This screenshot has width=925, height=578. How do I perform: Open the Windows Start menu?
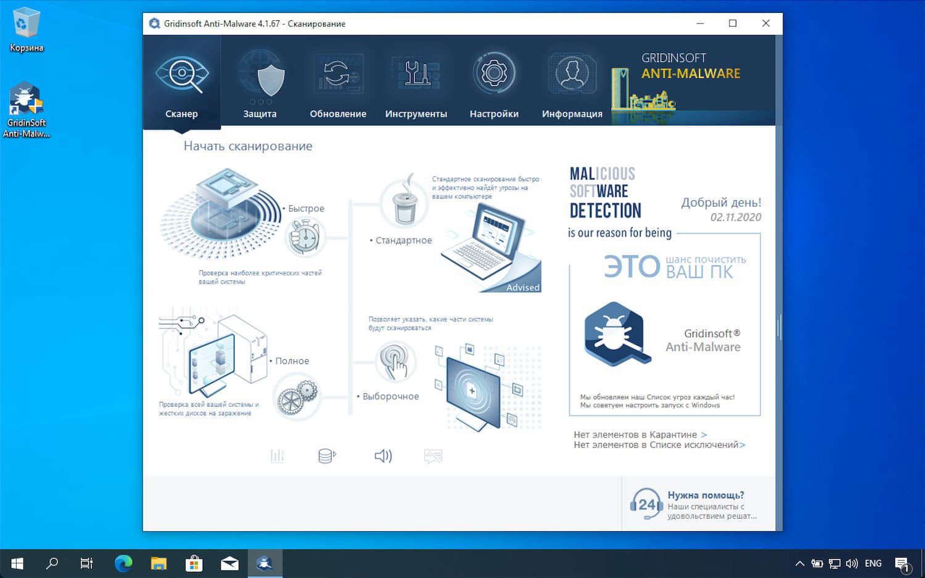(x=16, y=563)
